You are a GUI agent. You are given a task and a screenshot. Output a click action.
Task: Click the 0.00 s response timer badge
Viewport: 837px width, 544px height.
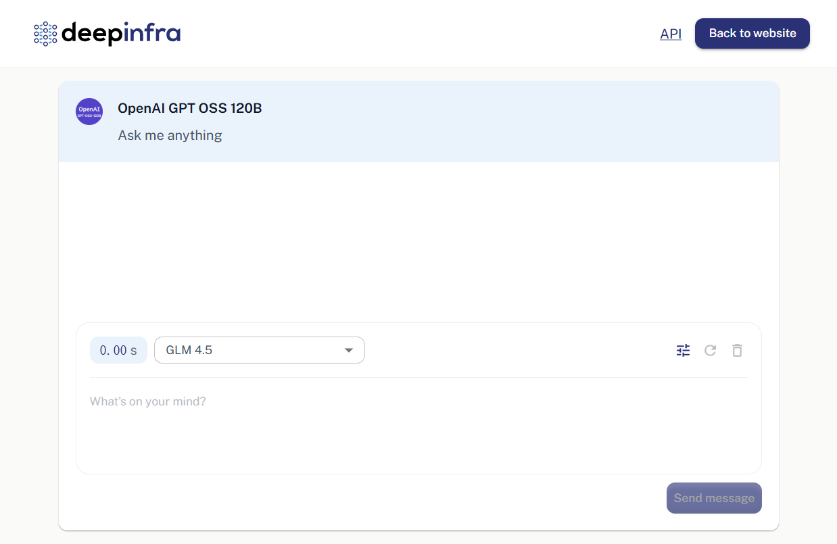[x=118, y=350]
